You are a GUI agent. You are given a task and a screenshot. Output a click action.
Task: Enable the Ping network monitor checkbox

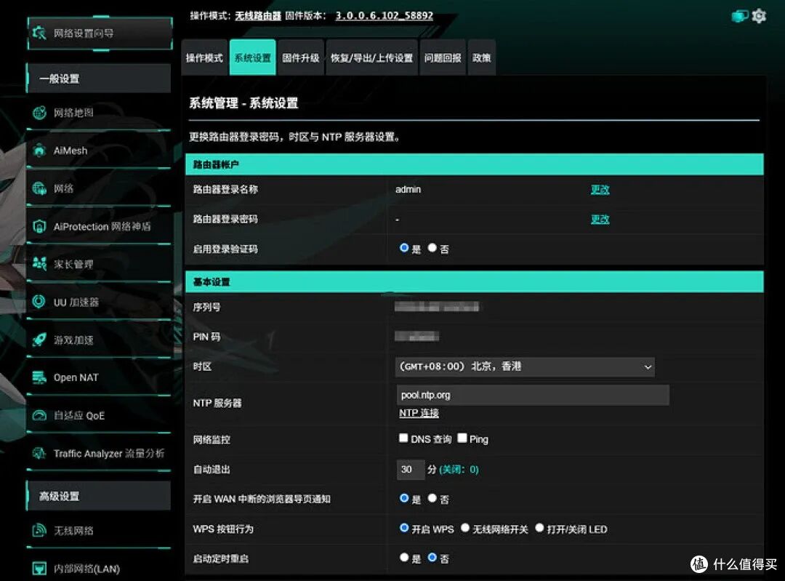pyautogui.click(x=462, y=438)
